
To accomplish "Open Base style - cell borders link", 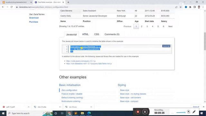I will (130, 98).
